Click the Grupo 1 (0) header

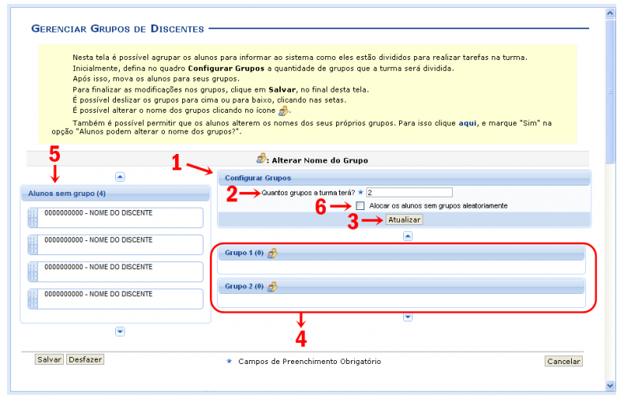pos(401,253)
